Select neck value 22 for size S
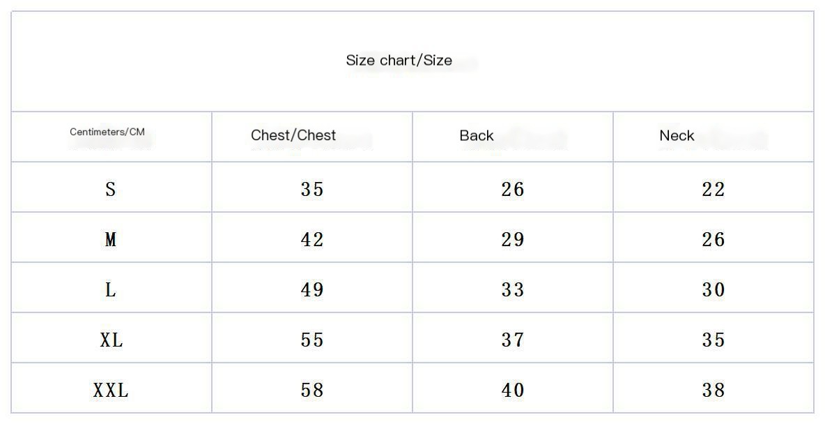825x424 pixels. tap(714, 189)
